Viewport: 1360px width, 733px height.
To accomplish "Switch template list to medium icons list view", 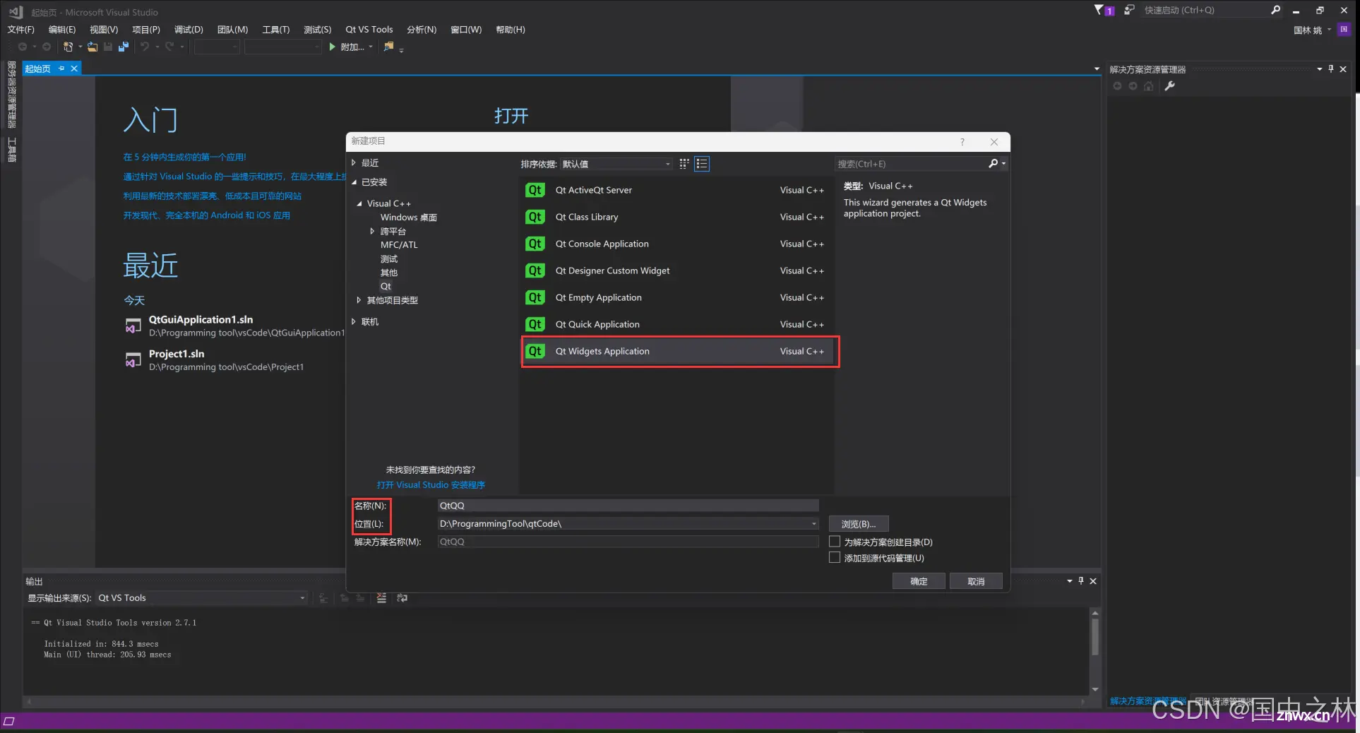I will click(x=702, y=164).
